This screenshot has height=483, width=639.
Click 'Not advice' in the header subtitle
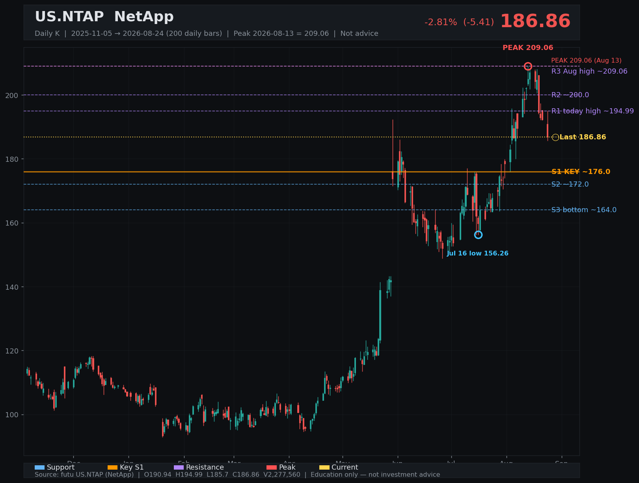point(359,33)
